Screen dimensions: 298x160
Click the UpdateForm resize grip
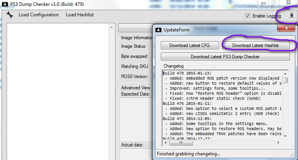point(292,155)
